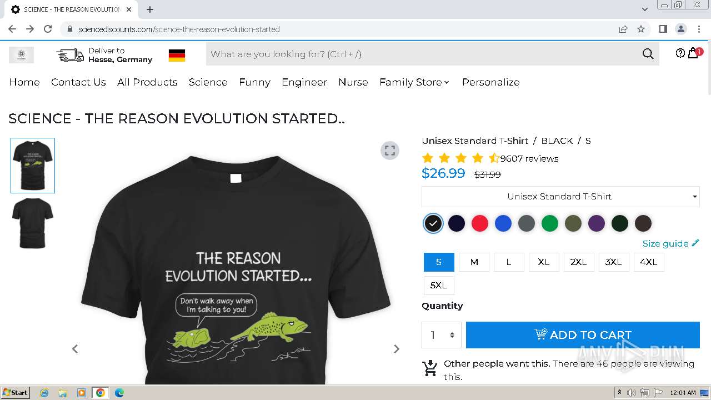711x400 pixels.
Task: Open the Personalize page
Action: pos(491,82)
